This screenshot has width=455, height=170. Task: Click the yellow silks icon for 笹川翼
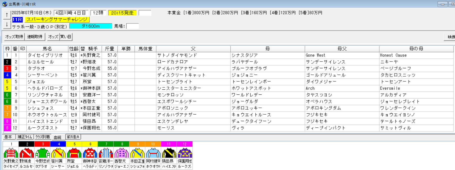58,153
